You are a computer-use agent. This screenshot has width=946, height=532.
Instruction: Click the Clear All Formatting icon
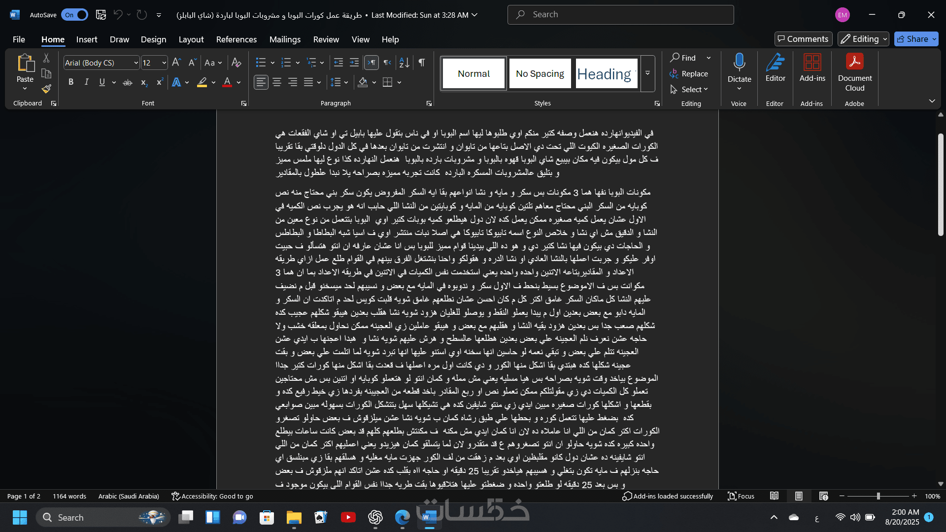236,63
